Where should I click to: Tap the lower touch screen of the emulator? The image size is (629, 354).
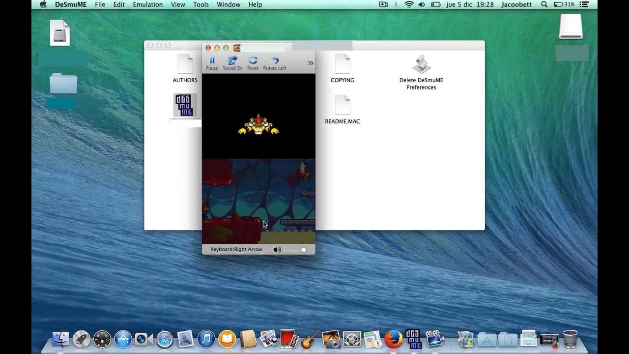258,201
